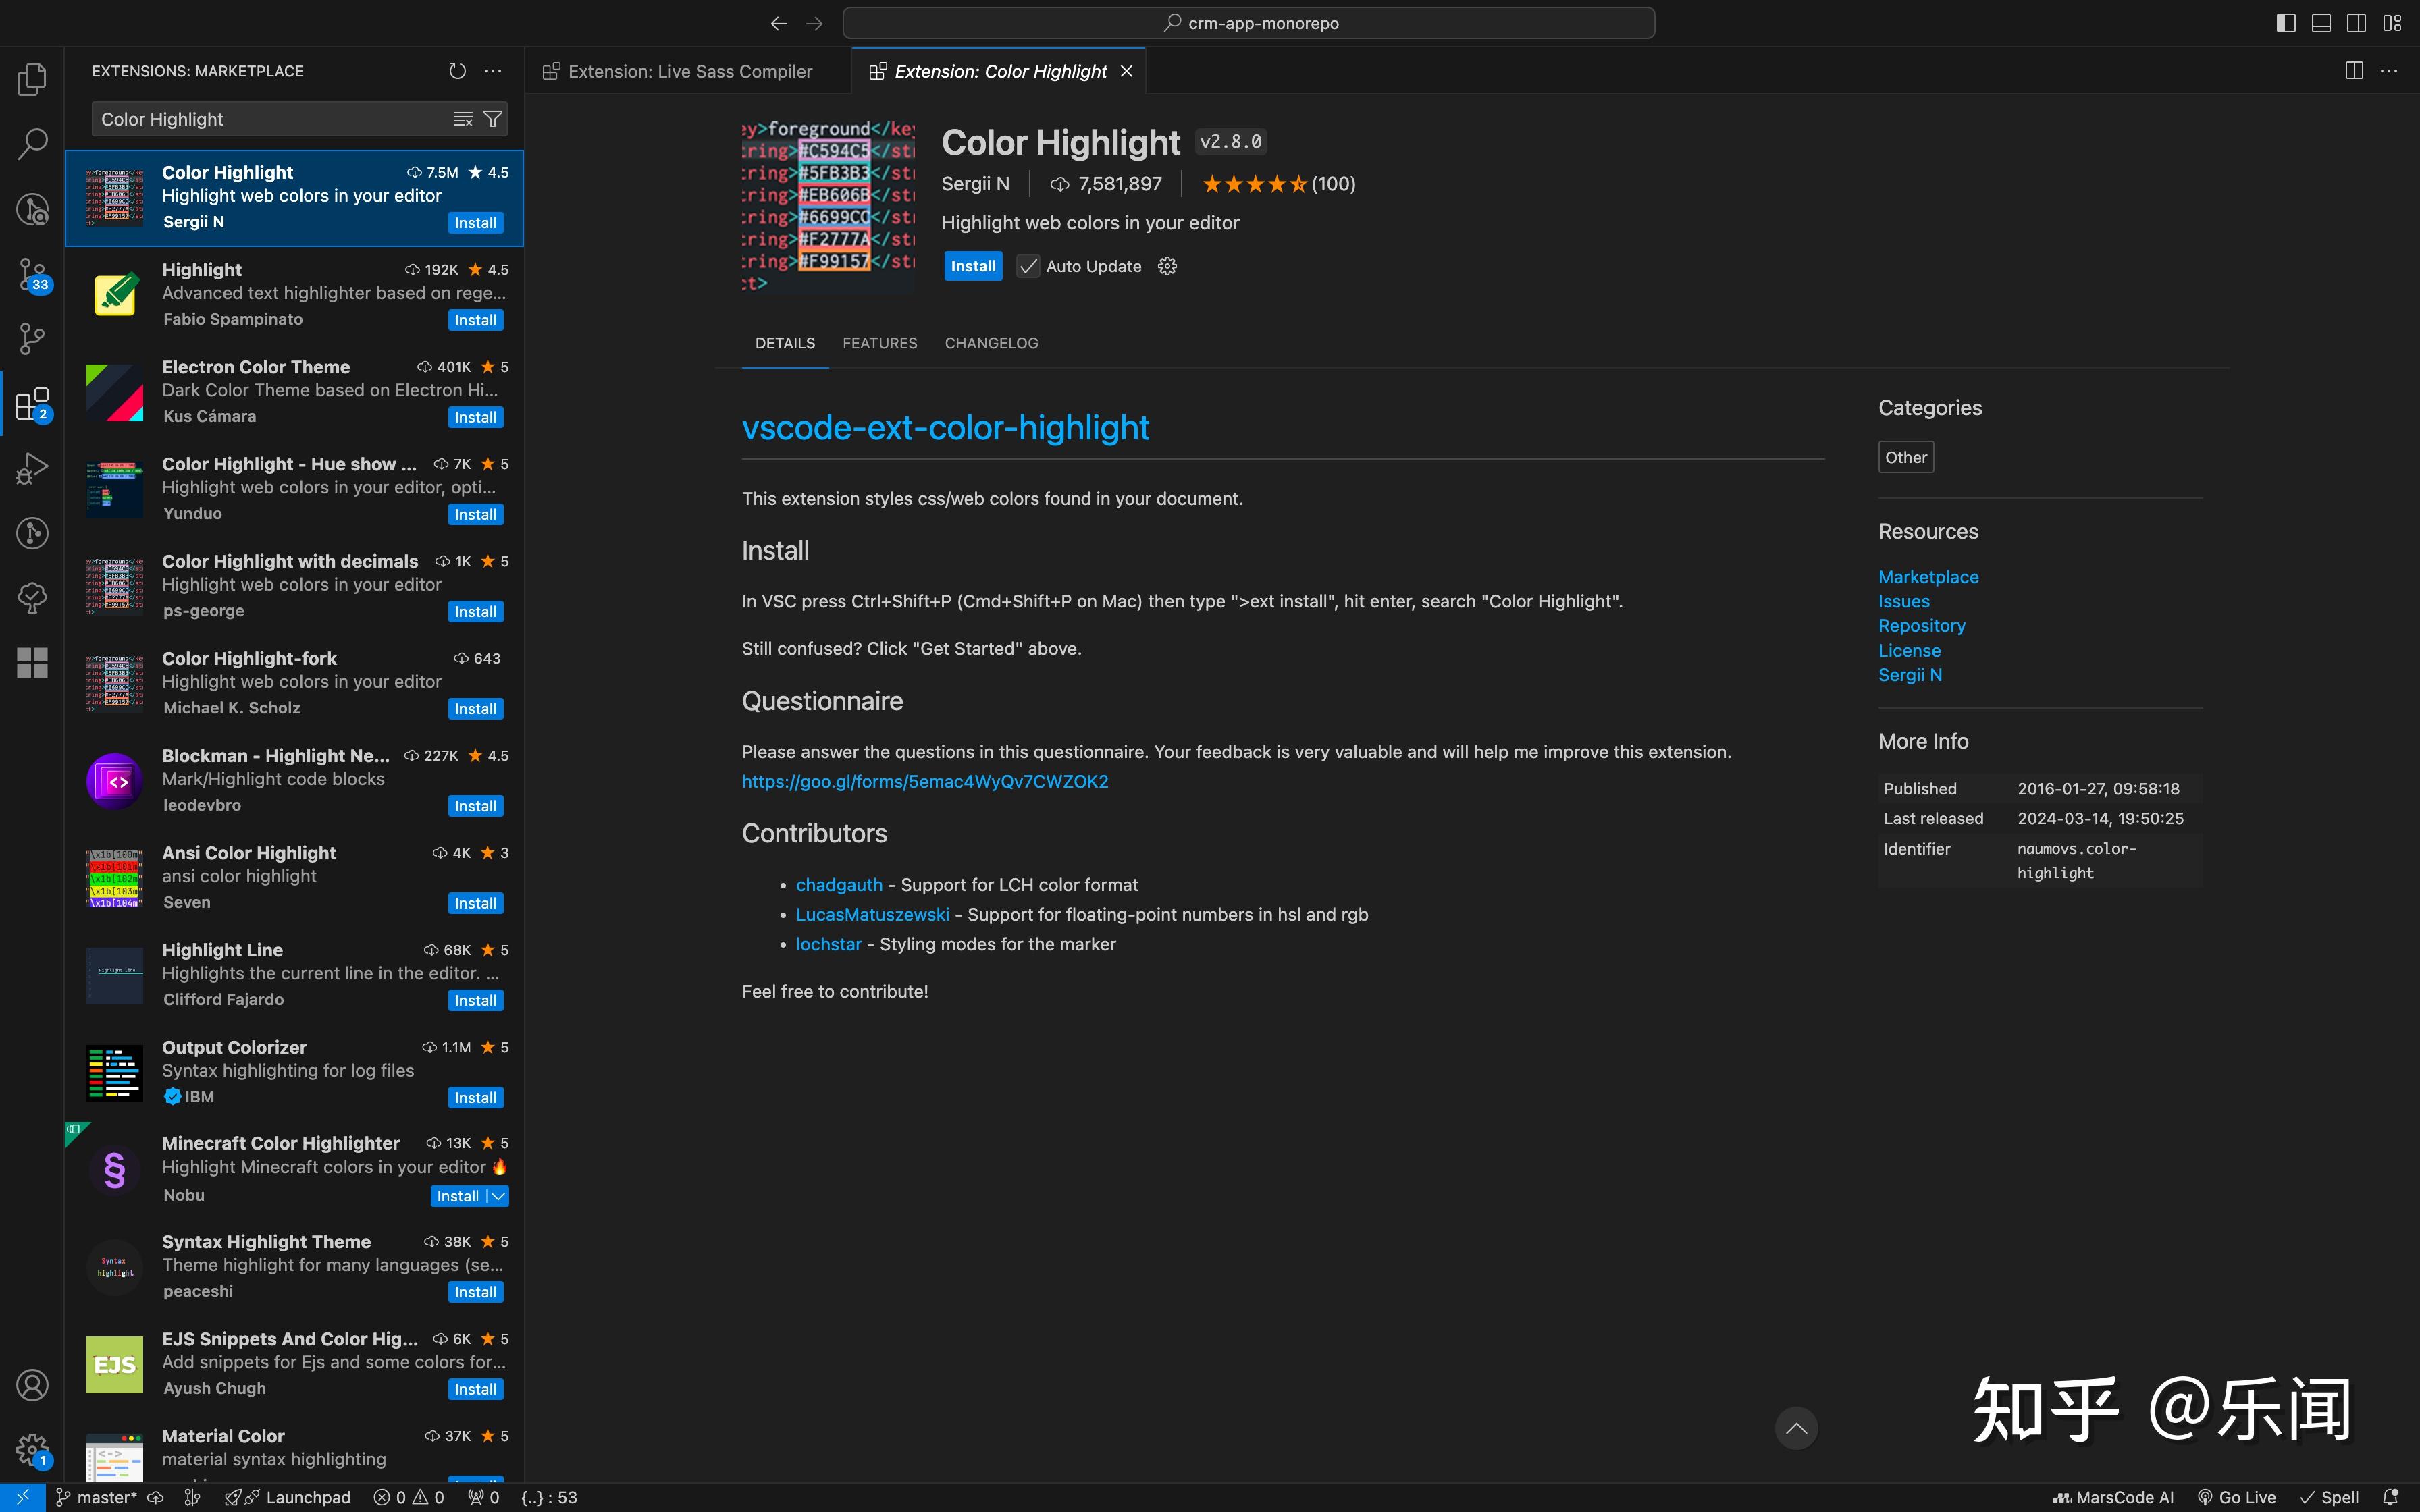The height and width of the screenshot is (1512, 2420).
Task: Open the MarsCode AI status item
Action: (x=2113, y=1497)
